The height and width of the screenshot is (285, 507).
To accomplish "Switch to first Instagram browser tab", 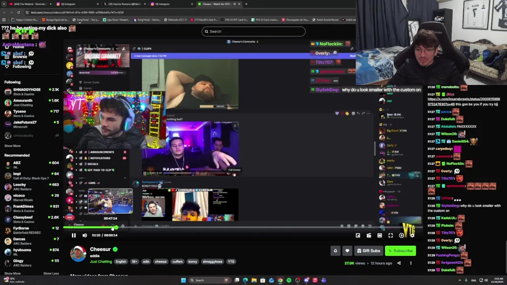I will 77,4.
